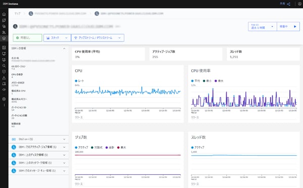The width and height of the screenshot is (303, 188).
Task: Click the CPU 使用率 (平均) summary card
Action: tap(108, 54)
